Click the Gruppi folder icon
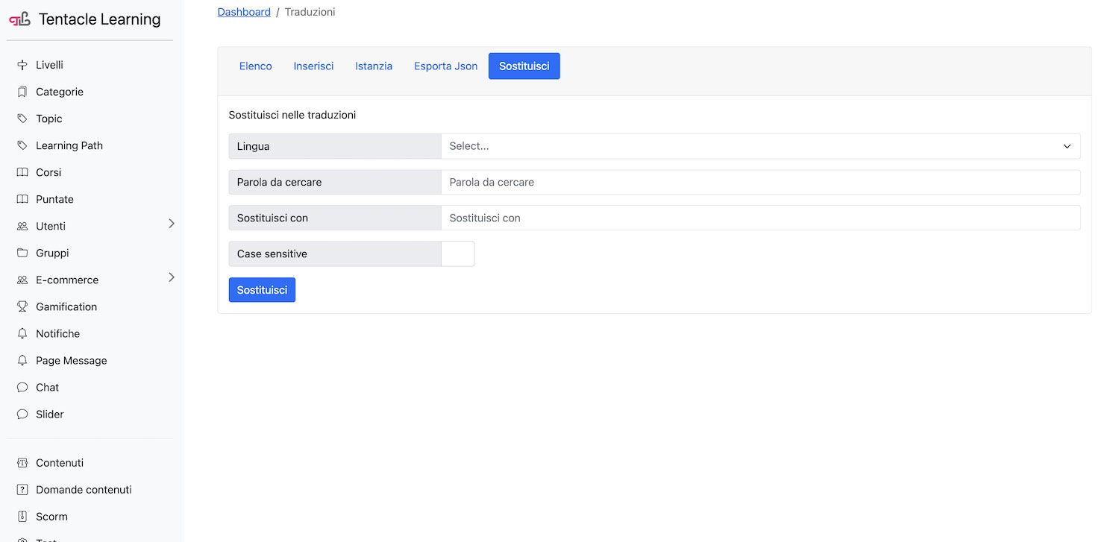 [x=22, y=253]
